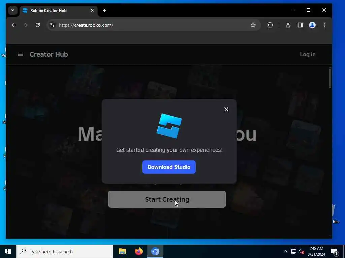Click the muted volume tray icon
The height and width of the screenshot is (258, 345).
pyautogui.click(x=301, y=252)
